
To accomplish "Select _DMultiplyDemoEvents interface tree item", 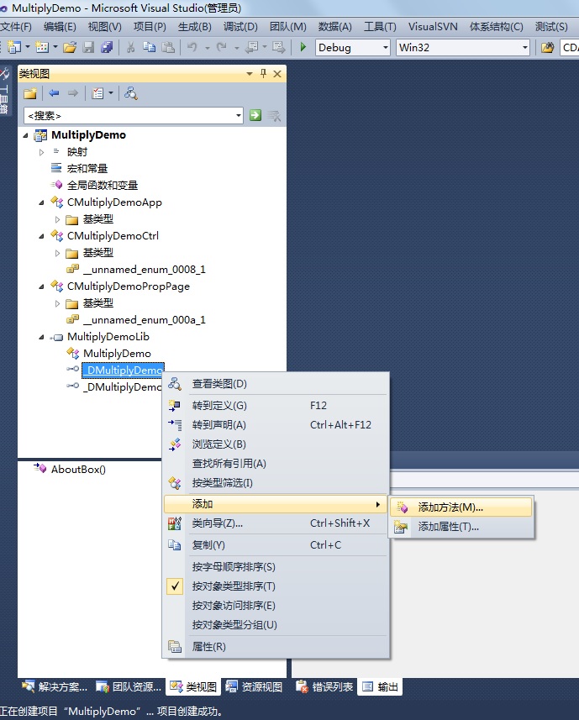I will pos(122,387).
